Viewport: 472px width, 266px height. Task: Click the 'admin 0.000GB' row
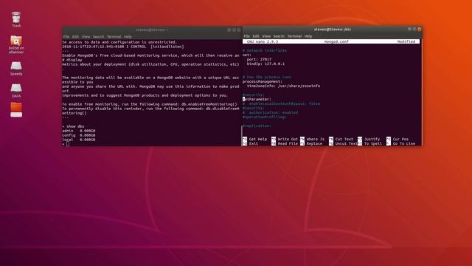79,131
